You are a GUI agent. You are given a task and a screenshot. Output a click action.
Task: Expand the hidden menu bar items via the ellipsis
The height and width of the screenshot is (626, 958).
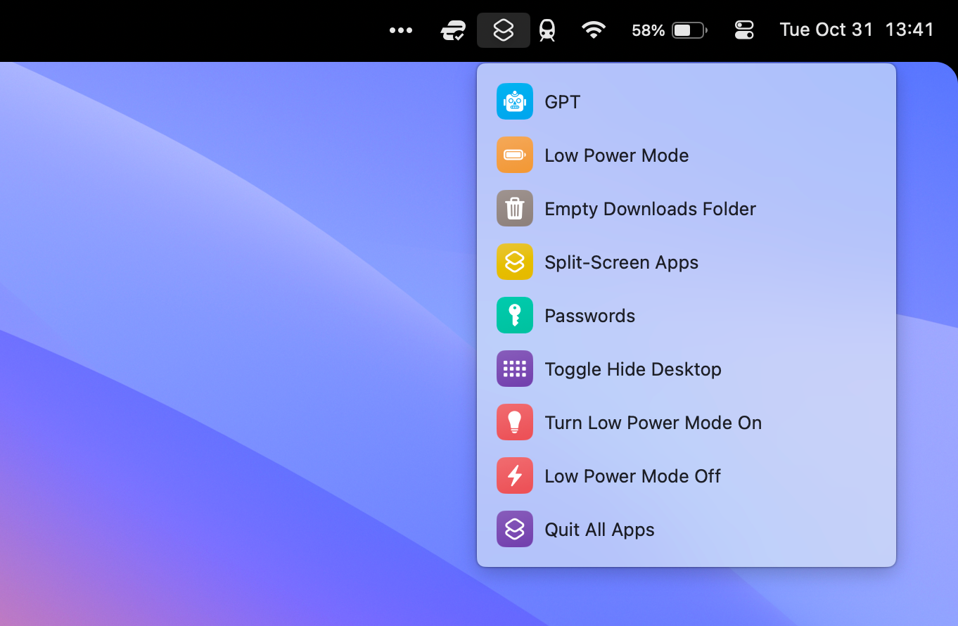(400, 30)
